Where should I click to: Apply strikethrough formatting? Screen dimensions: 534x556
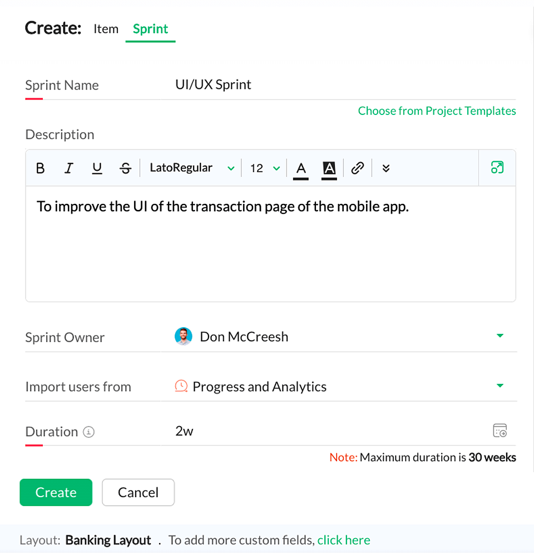click(126, 168)
